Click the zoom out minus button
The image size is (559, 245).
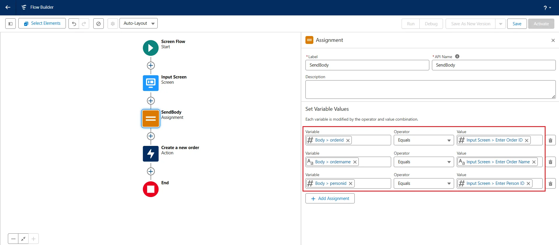13,239
